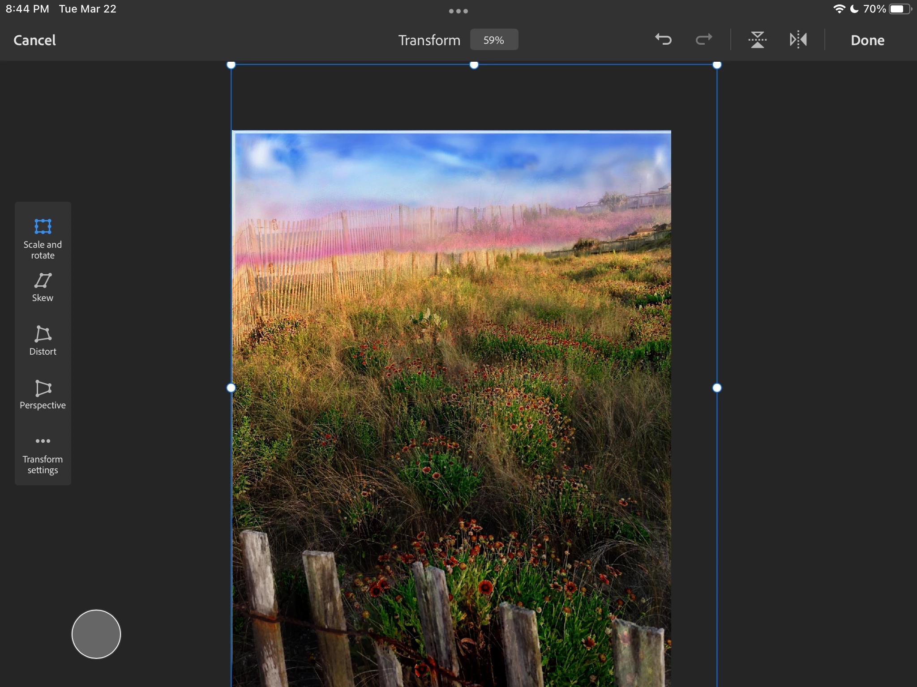Tap the undo arrow

663,40
